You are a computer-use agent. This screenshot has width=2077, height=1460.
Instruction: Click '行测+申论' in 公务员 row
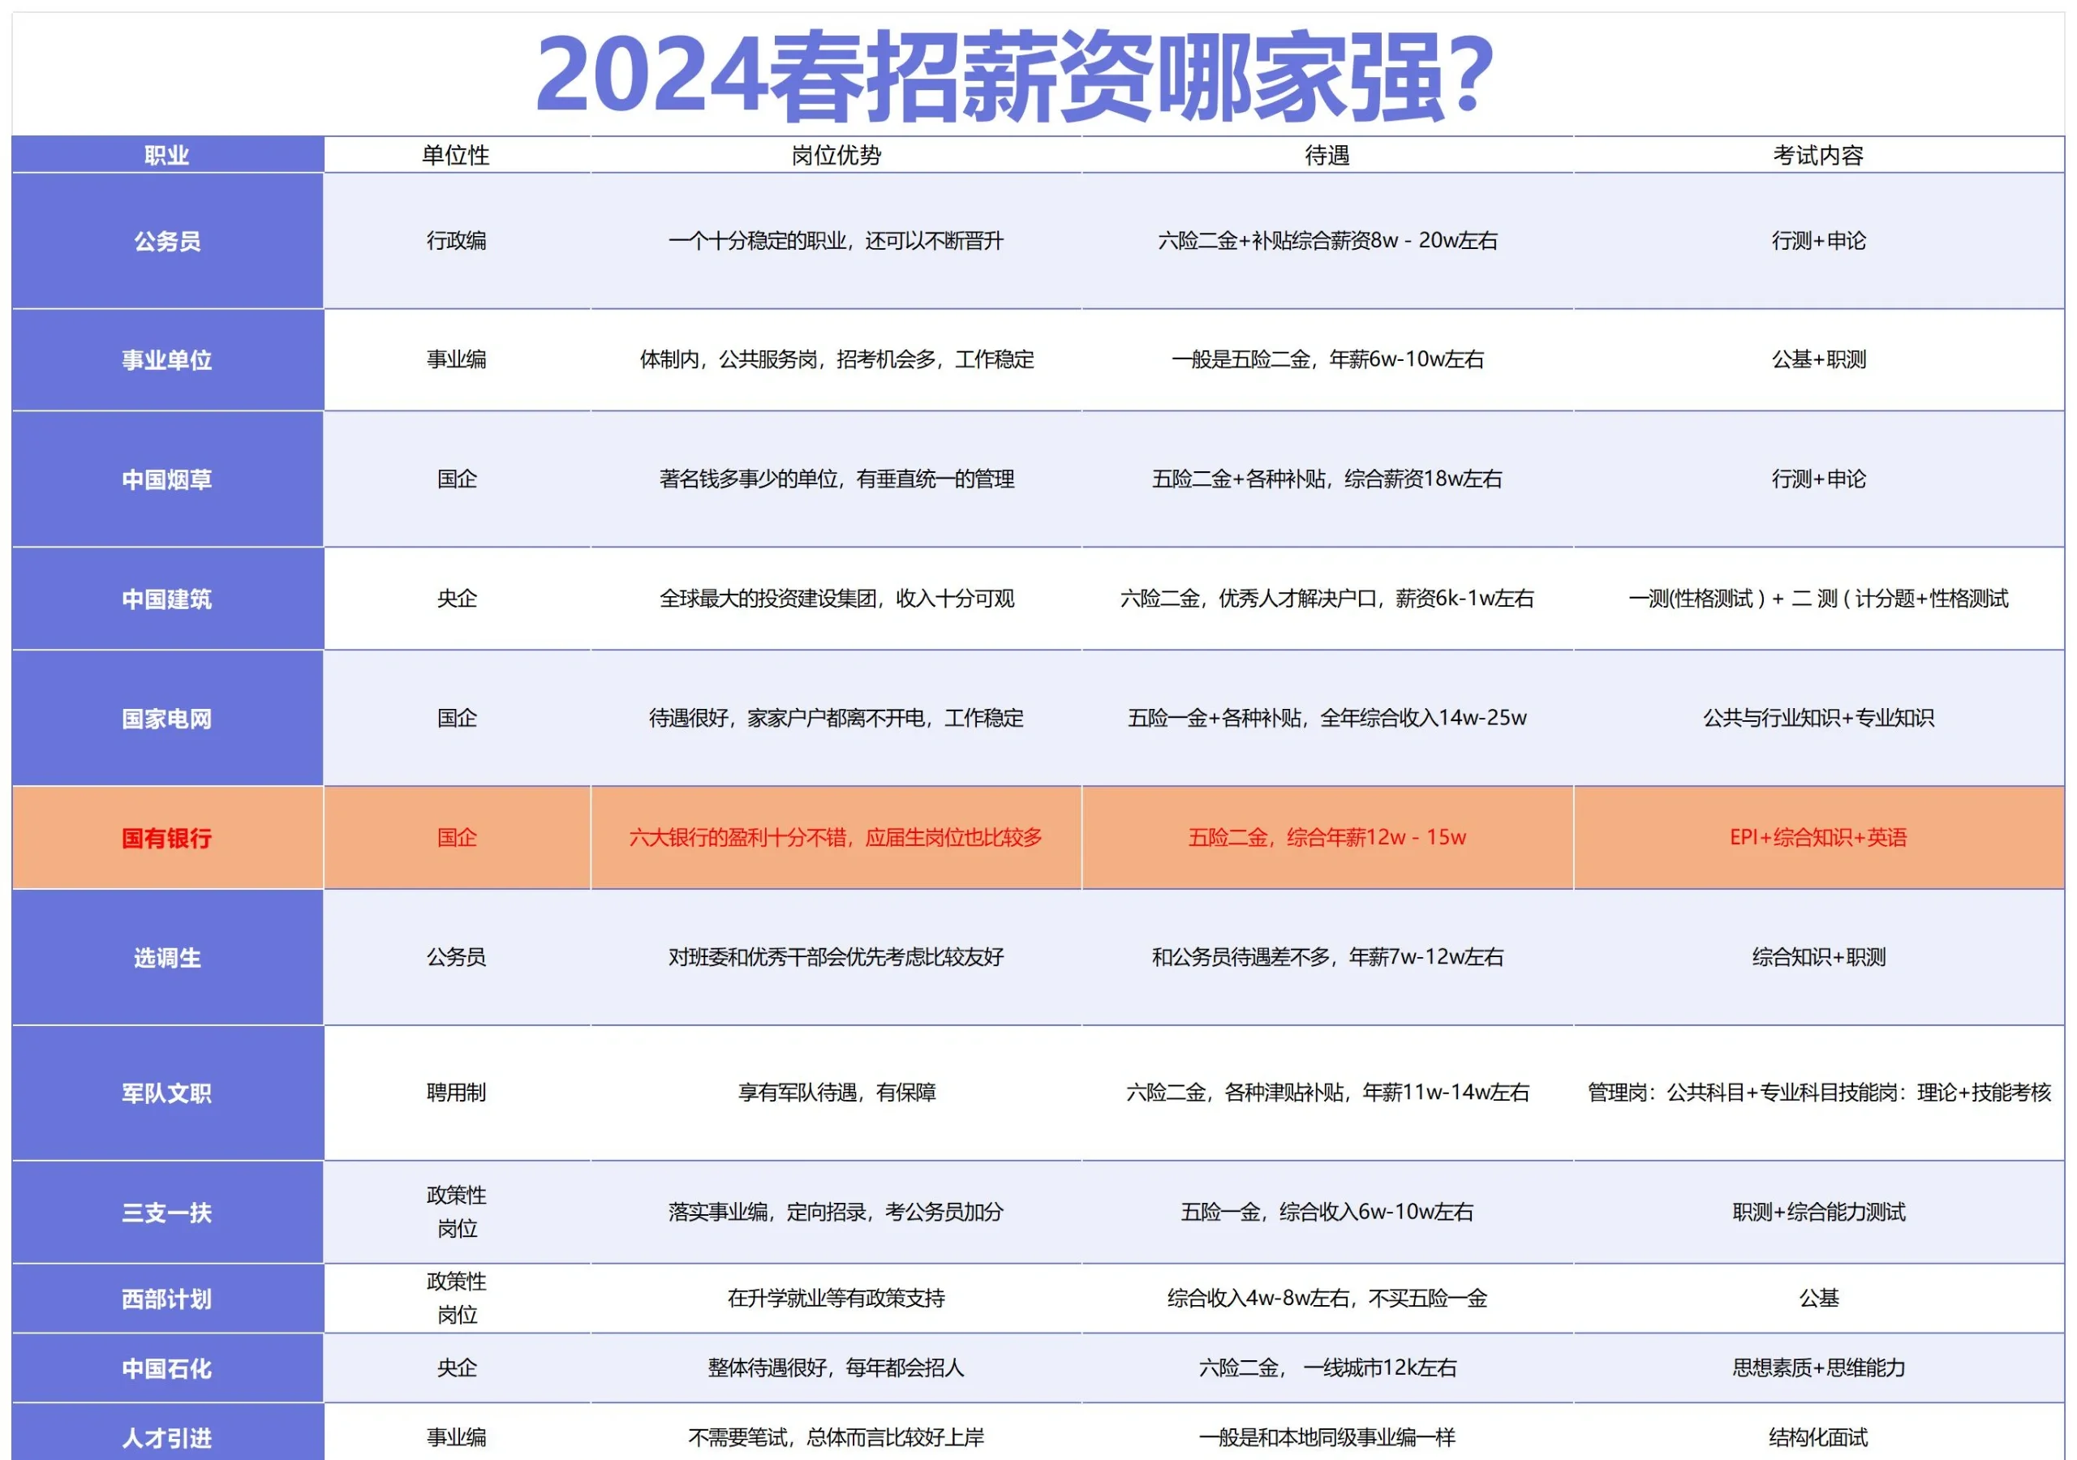tap(1818, 241)
